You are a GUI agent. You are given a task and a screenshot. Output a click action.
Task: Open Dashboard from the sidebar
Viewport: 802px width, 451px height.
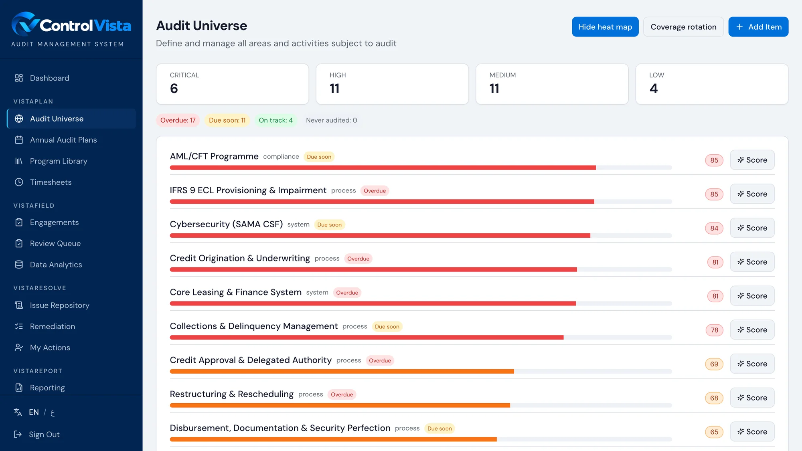[x=71, y=78]
